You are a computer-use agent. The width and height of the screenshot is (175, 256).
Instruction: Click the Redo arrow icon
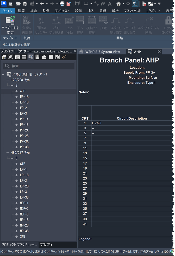(52, 4)
